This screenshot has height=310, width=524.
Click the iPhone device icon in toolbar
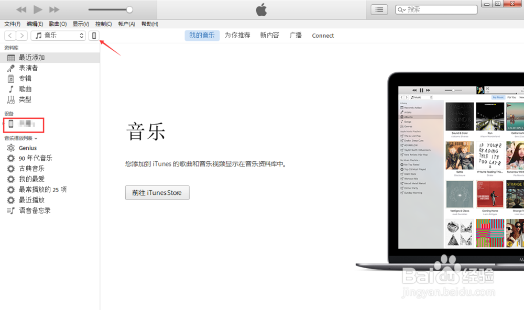(x=94, y=36)
